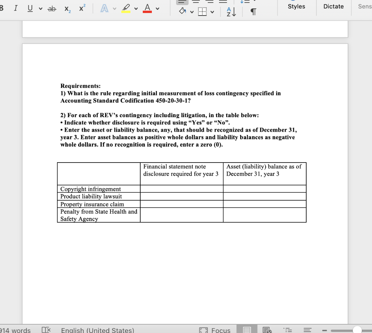Viewport: 372px width, 333px height.
Task: Show the 914 words count
Action: (15, 330)
